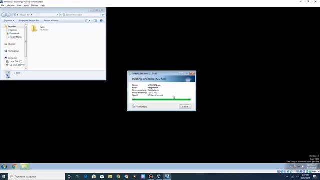
Task: Click the active VirtualBox VM taskbar item
Action: coord(167,176)
